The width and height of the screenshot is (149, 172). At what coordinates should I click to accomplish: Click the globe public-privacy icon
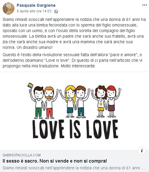tap(56, 11)
